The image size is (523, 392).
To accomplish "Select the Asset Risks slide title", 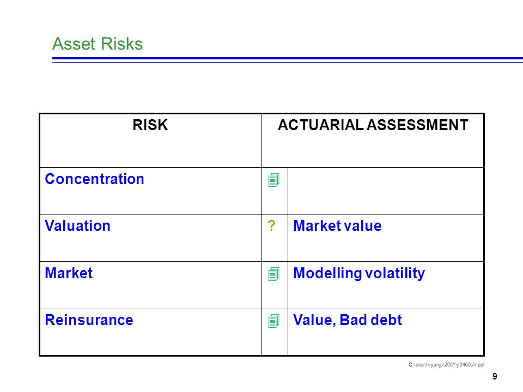I will (x=98, y=44).
